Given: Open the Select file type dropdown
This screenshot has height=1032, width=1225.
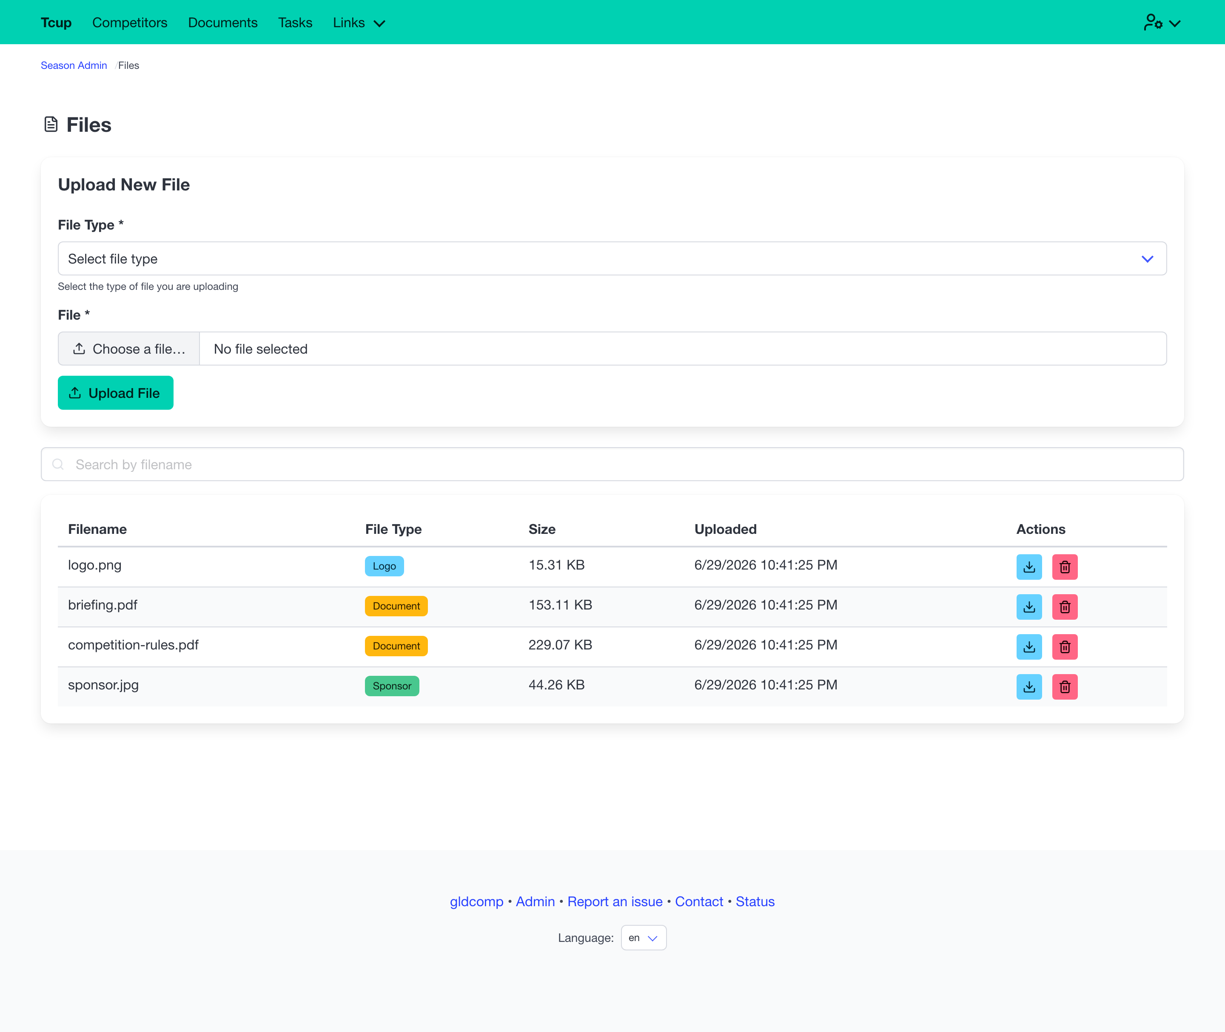Looking at the screenshot, I should (612, 258).
